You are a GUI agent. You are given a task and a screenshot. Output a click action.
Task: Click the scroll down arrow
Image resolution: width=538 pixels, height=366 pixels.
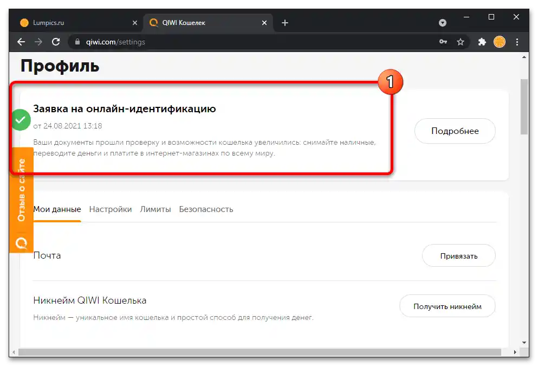coord(524,342)
